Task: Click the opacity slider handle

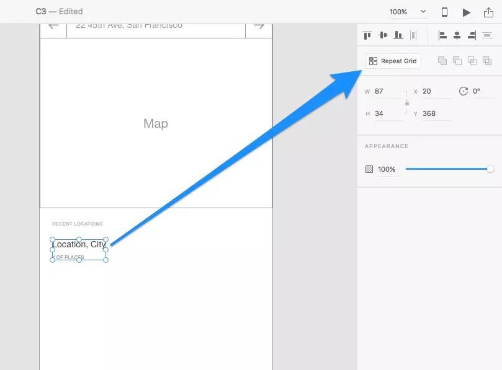Action: (490, 168)
